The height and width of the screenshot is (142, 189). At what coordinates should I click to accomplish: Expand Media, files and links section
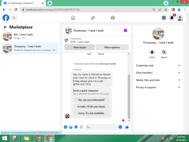(158, 80)
